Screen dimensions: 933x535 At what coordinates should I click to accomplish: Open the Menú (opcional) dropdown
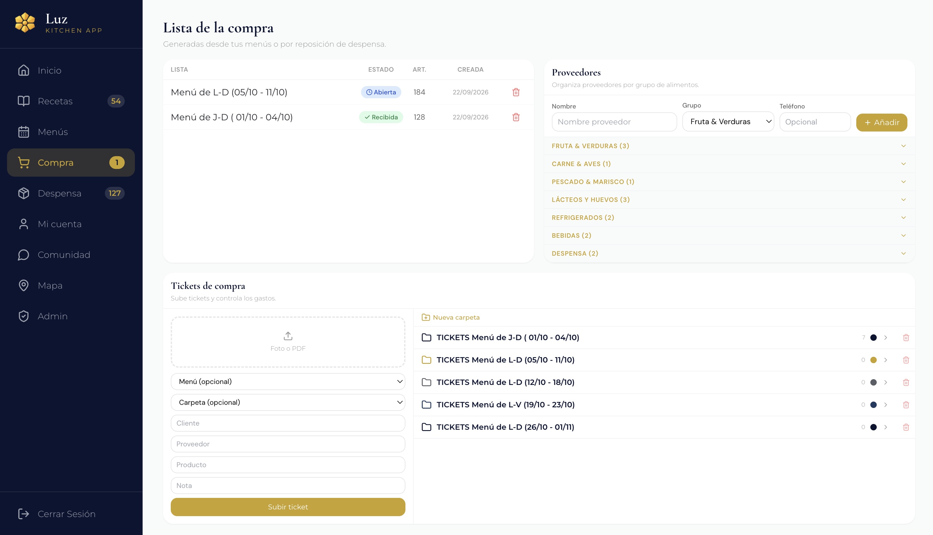point(288,382)
